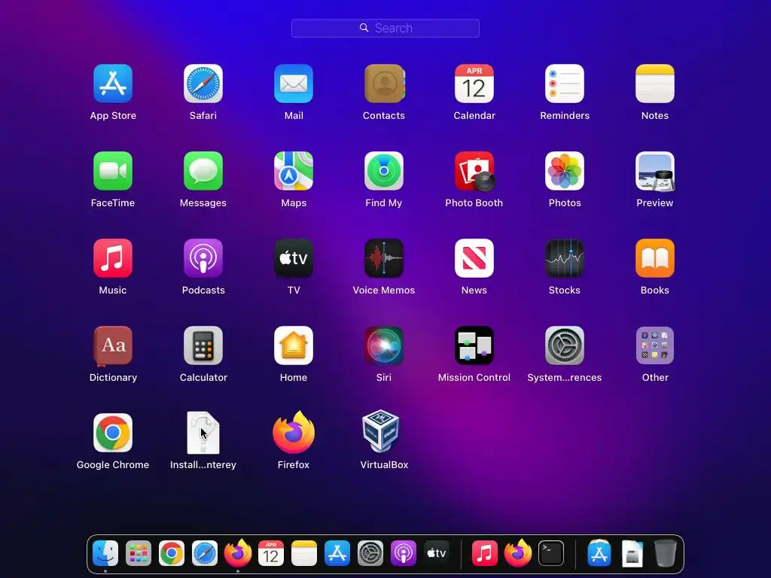This screenshot has width=771, height=578.
Task: Open the TV app in Launchpad grid
Action: (294, 259)
